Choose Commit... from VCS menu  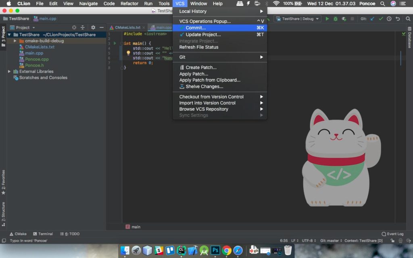pos(220,28)
